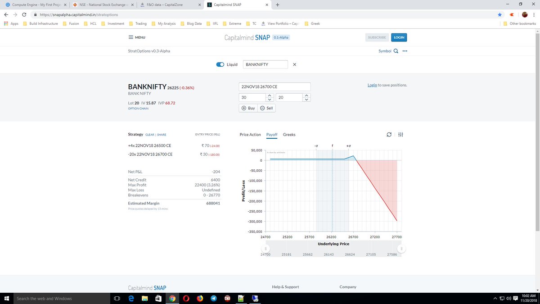The width and height of the screenshot is (540, 304).
Task: Click the Capitalmind SNAP logo
Action: [x=247, y=37]
